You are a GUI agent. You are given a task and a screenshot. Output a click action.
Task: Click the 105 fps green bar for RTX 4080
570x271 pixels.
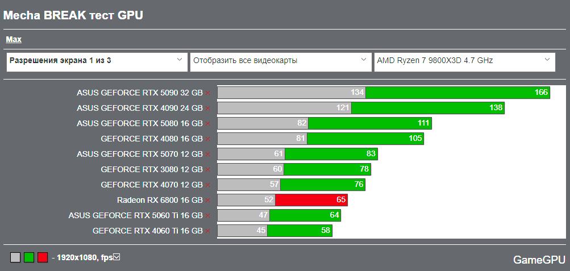[365, 139]
